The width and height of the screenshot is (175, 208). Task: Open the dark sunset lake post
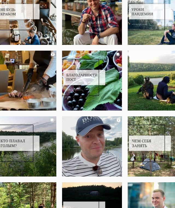point(92,195)
